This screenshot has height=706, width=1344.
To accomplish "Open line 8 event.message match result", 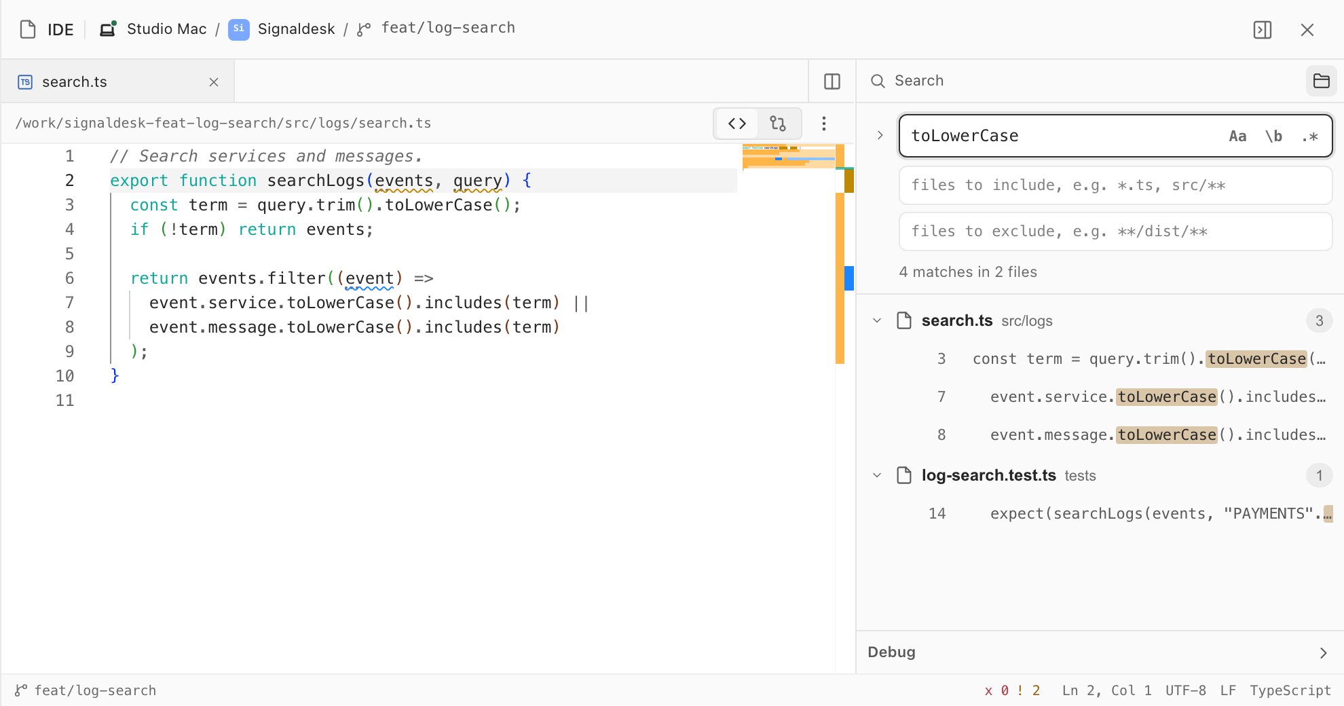I will click(x=1100, y=434).
